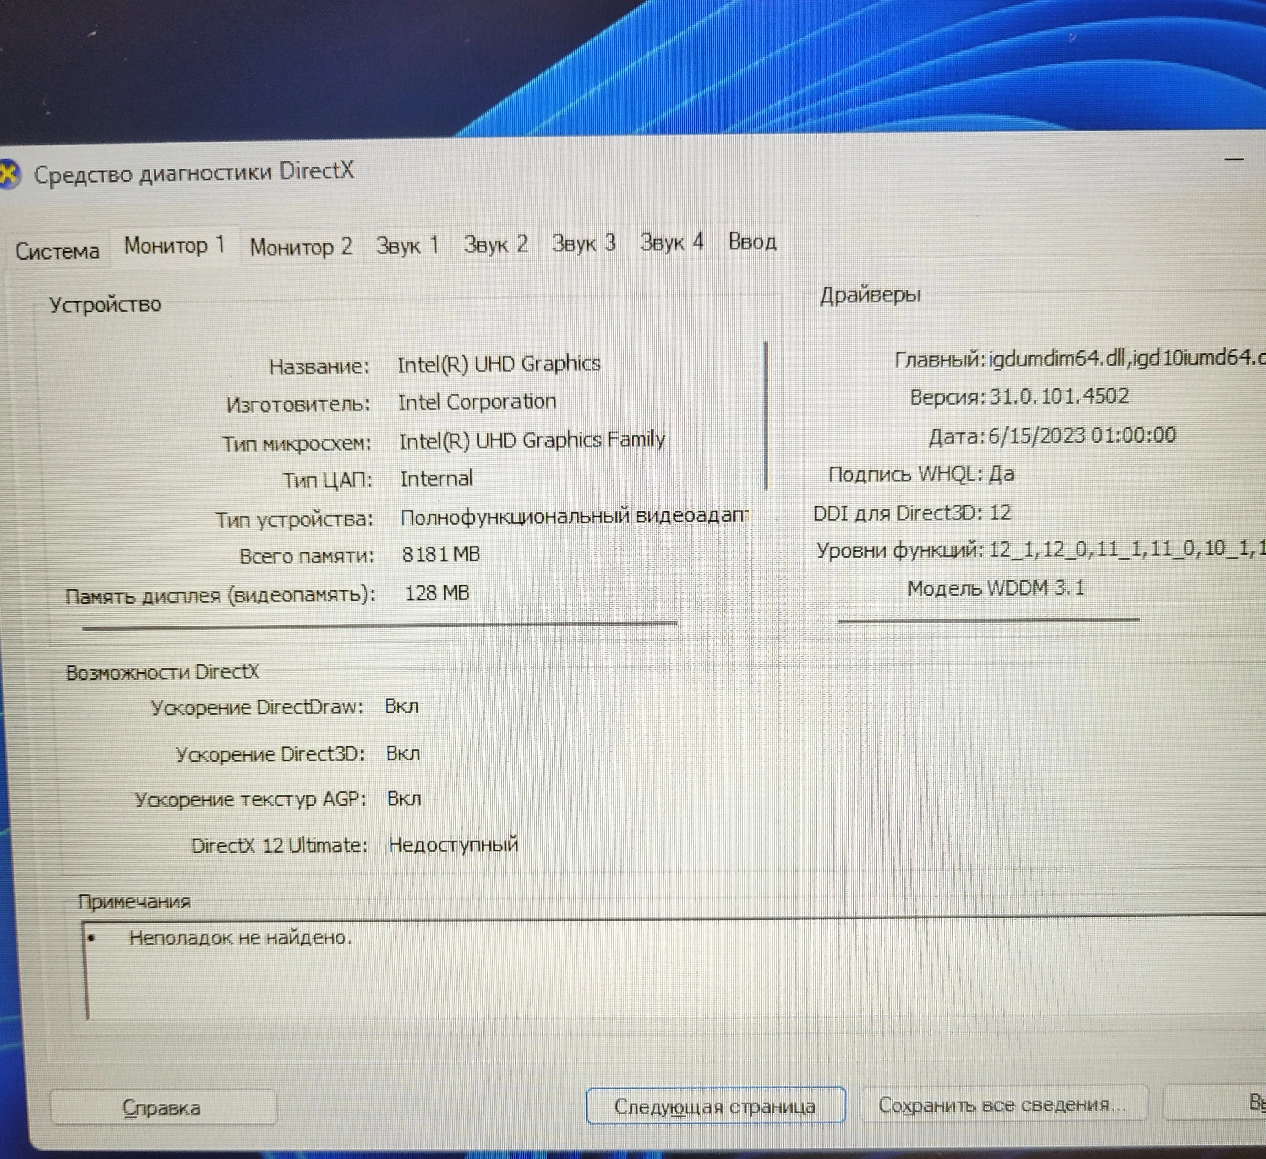The width and height of the screenshot is (1266, 1159).
Task: Click the Ускорение DirectDraw Вкл value
Action: 402,706
